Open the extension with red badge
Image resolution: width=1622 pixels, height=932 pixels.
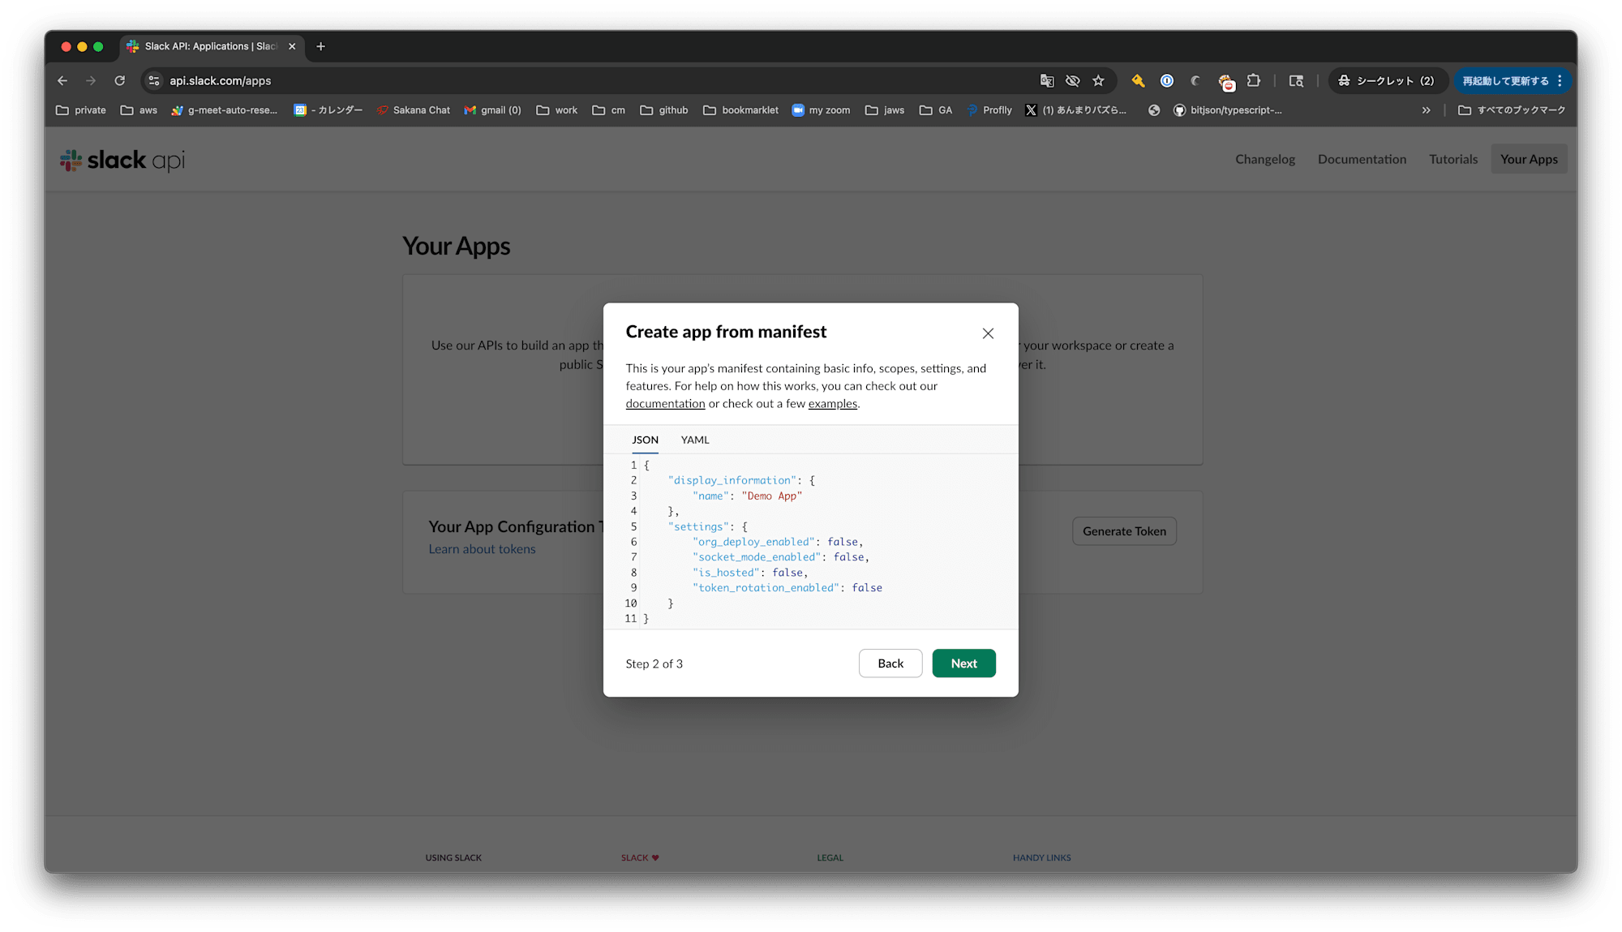coord(1225,81)
